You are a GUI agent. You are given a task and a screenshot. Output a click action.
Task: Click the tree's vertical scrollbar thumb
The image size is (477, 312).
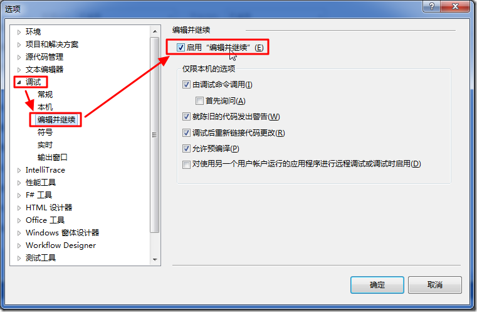tap(155, 135)
